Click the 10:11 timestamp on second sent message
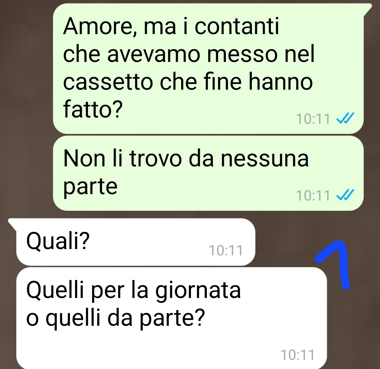The width and height of the screenshot is (380, 369). (313, 196)
